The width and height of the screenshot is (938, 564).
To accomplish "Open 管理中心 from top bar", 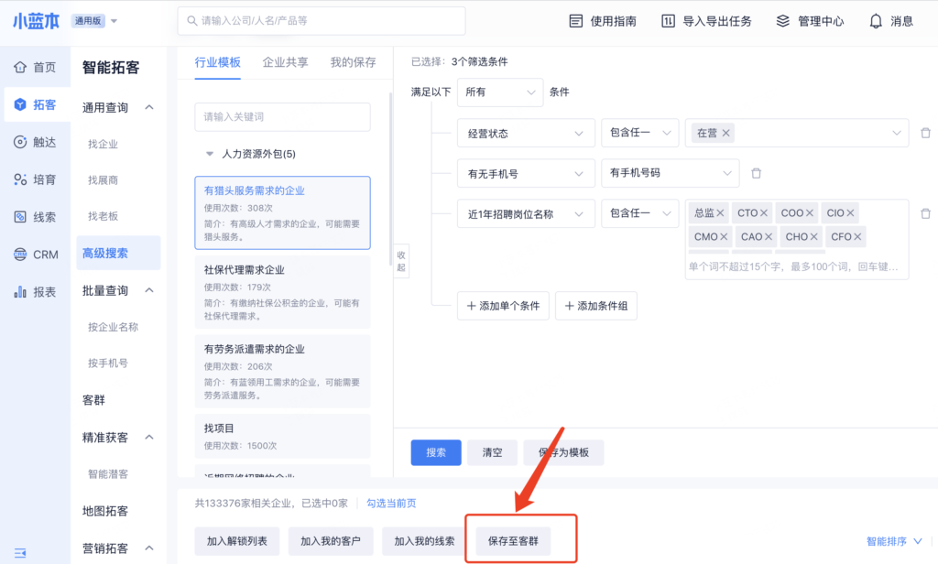I will tap(809, 21).
